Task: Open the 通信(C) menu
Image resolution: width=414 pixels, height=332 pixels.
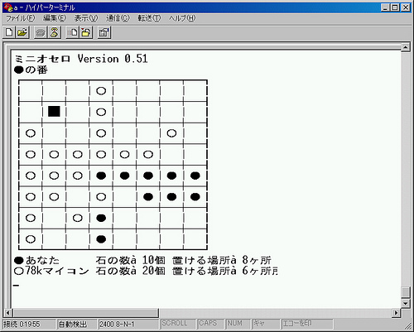Action: pyautogui.click(x=118, y=18)
